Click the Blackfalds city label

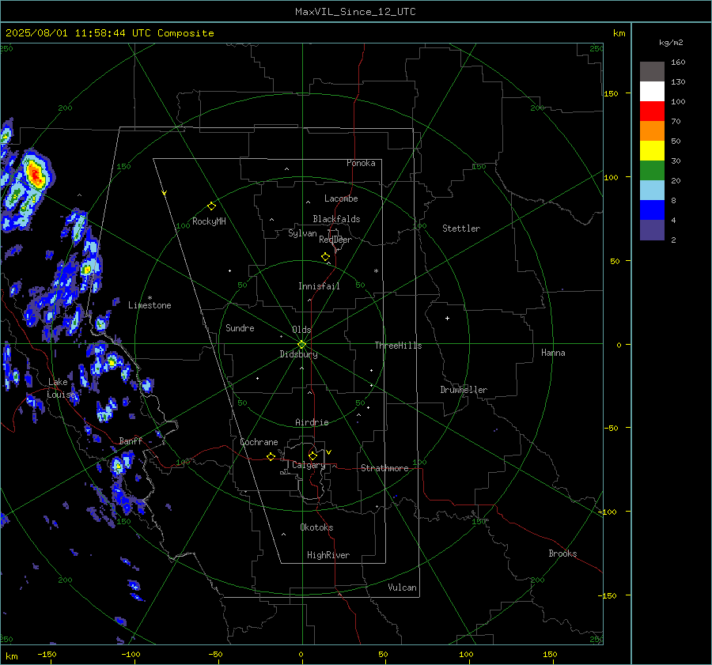click(336, 219)
